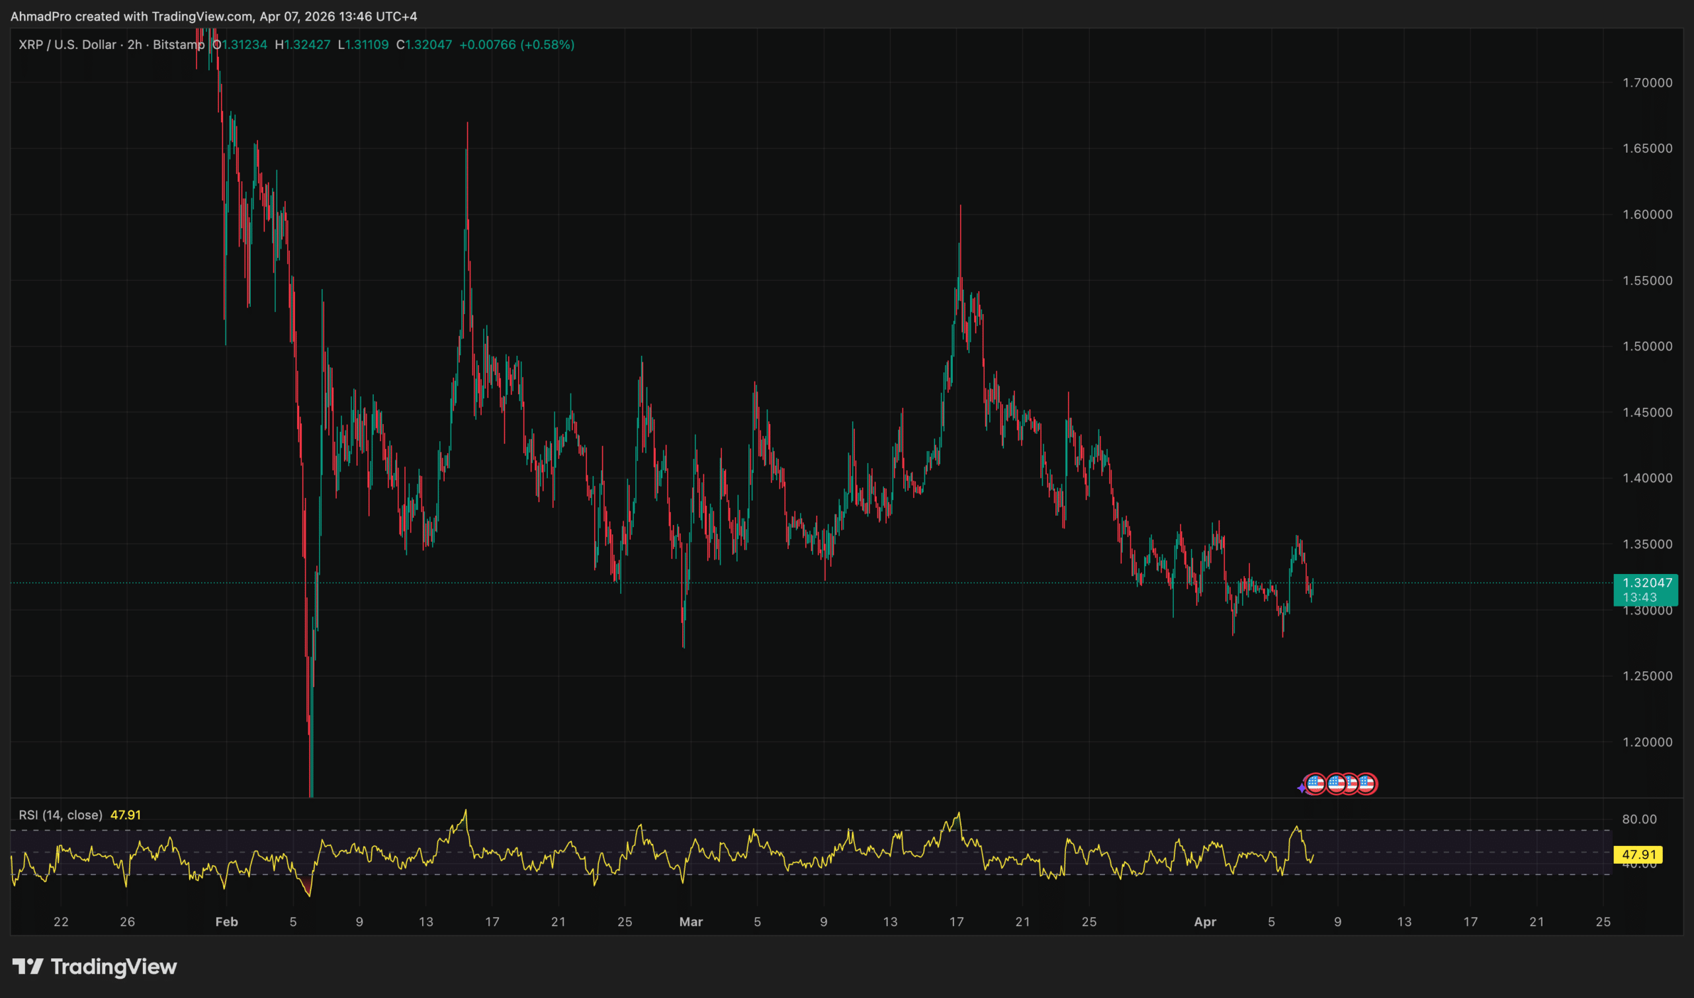The height and width of the screenshot is (998, 1694).
Task: Click the third US flag event icon
Action: pyautogui.click(x=1352, y=784)
